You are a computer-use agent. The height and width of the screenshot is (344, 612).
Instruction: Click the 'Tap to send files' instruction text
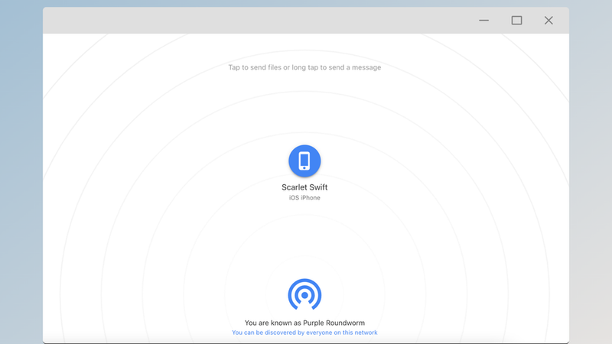[304, 67]
